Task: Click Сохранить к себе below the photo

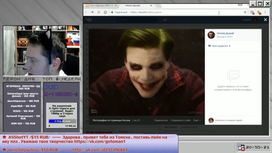Action: tap(180, 120)
